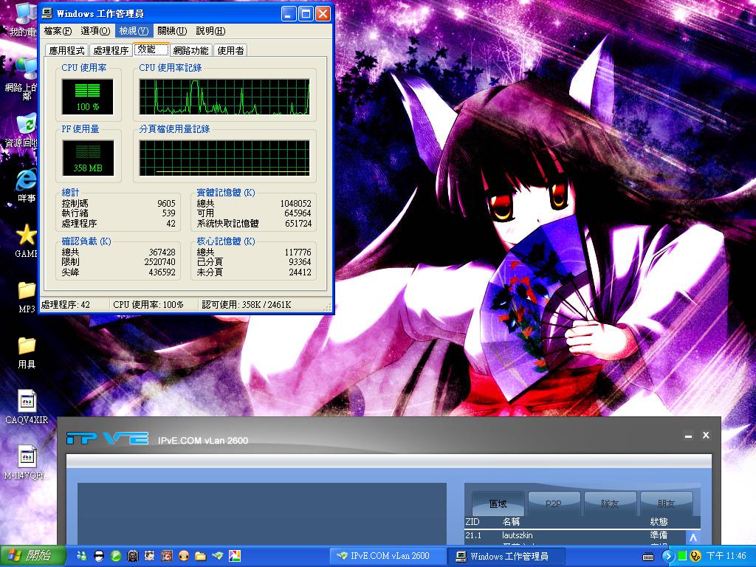
Task: Launch MSN Messenger from the quick launch bar
Action: click(82, 557)
